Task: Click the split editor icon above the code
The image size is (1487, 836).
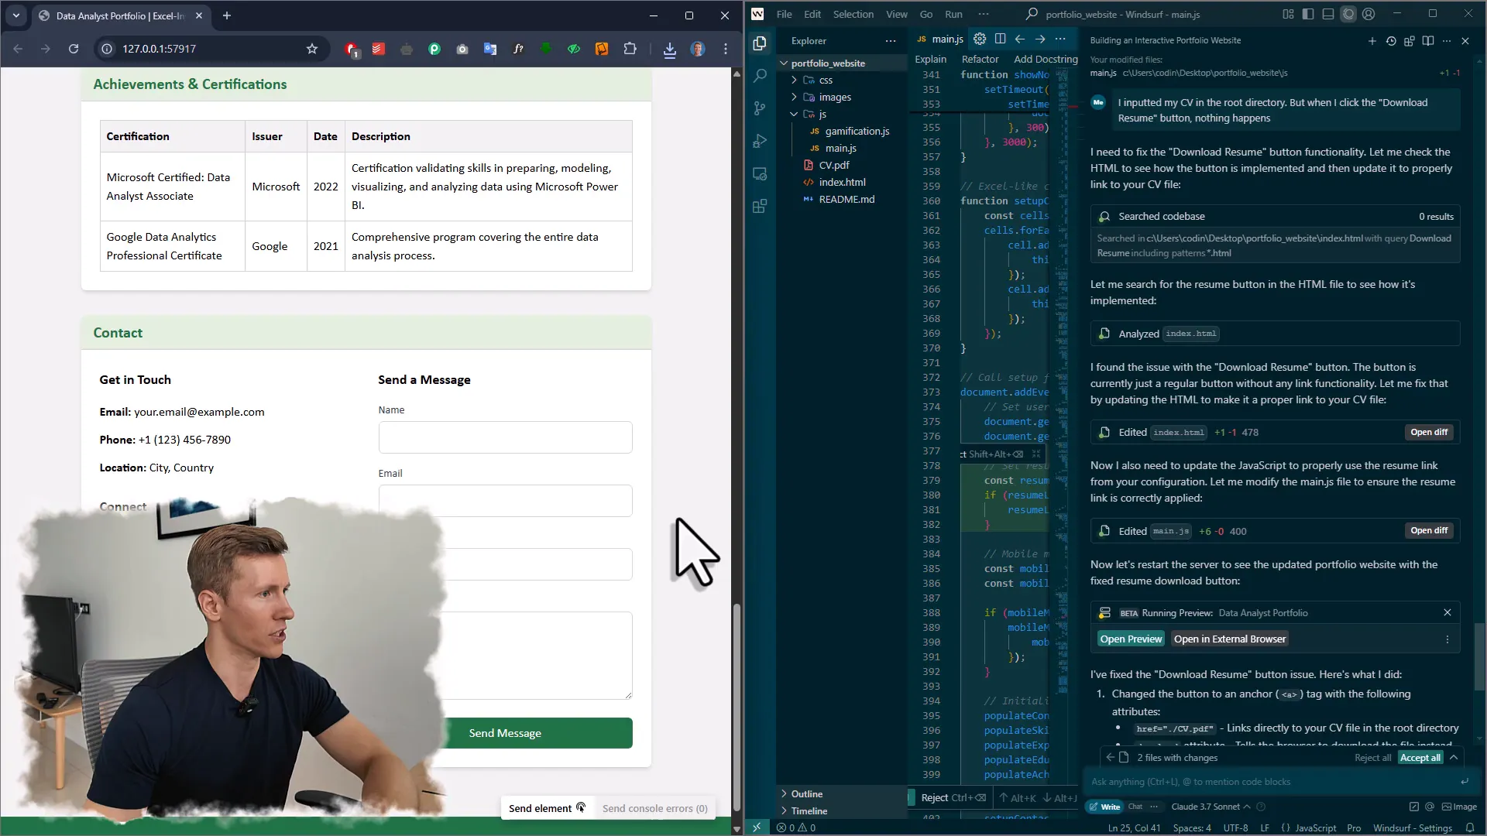Action: click(1000, 39)
